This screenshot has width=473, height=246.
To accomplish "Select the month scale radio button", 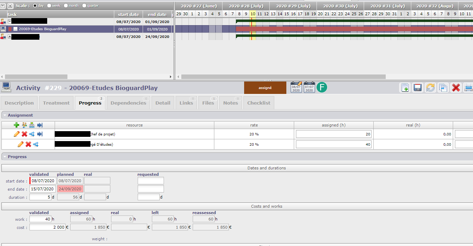I will click(66, 6).
